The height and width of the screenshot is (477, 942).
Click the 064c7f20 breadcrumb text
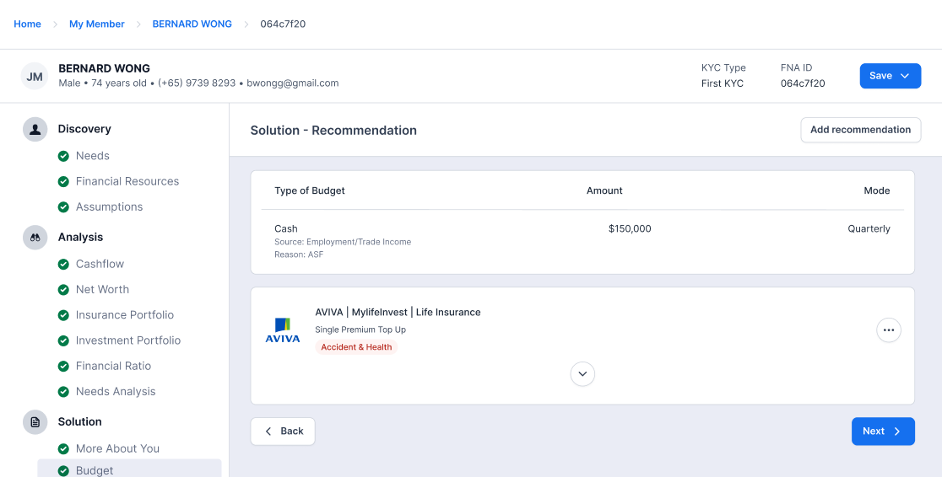[x=283, y=24]
